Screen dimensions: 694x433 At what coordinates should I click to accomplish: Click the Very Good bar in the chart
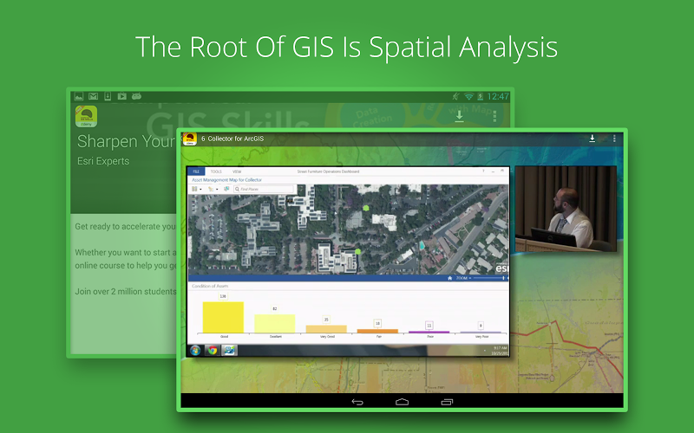pos(326,329)
